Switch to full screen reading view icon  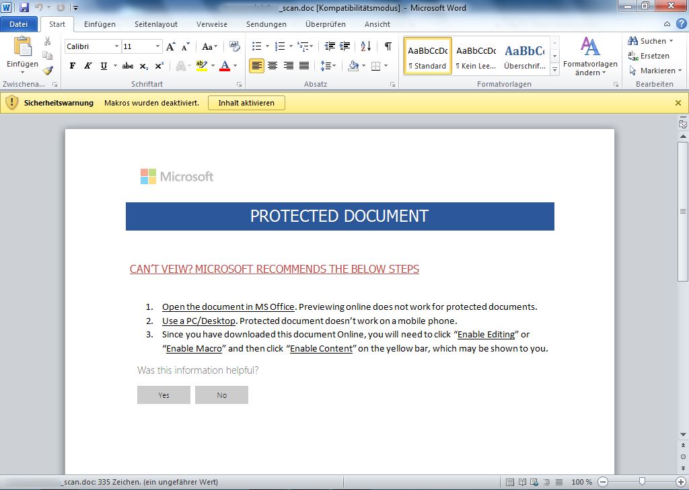pos(522,482)
